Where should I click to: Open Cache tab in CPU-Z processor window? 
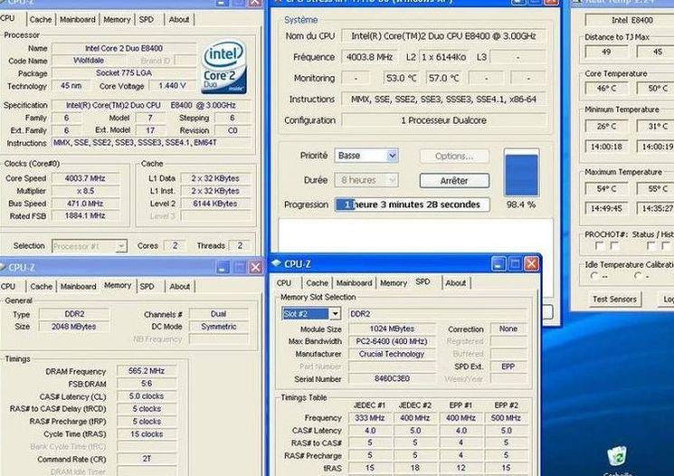(41, 19)
